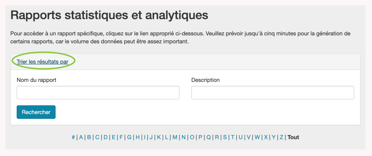This screenshot has height=156, width=372.
Task: Jump to reports under letter G
Action: coord(129,137)
